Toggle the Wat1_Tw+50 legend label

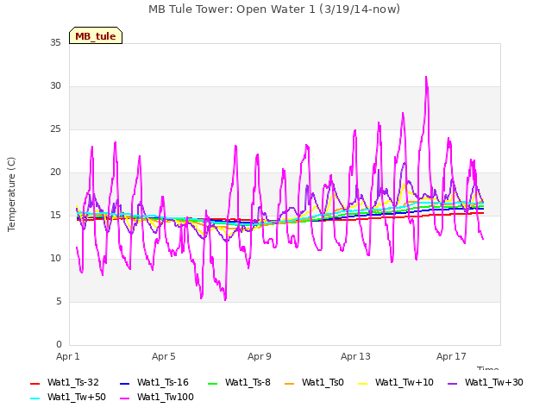pos(77,397)
